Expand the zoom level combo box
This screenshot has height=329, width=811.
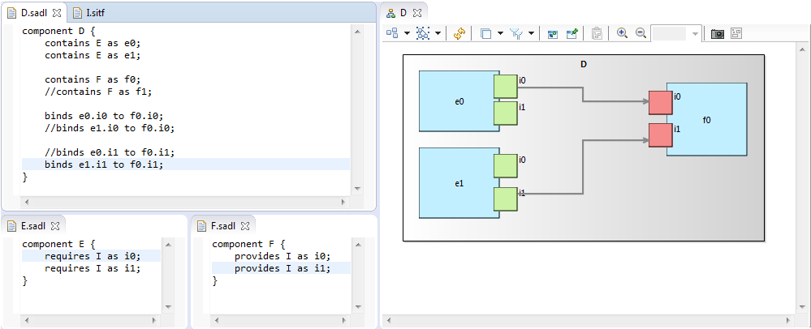[696, 33]
